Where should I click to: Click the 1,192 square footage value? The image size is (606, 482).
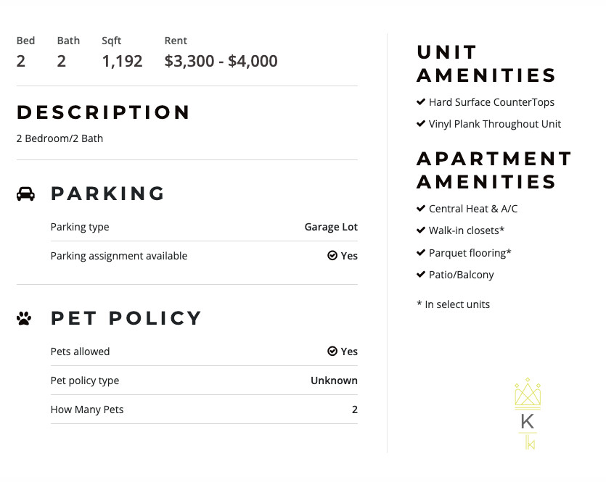(122, 62)
